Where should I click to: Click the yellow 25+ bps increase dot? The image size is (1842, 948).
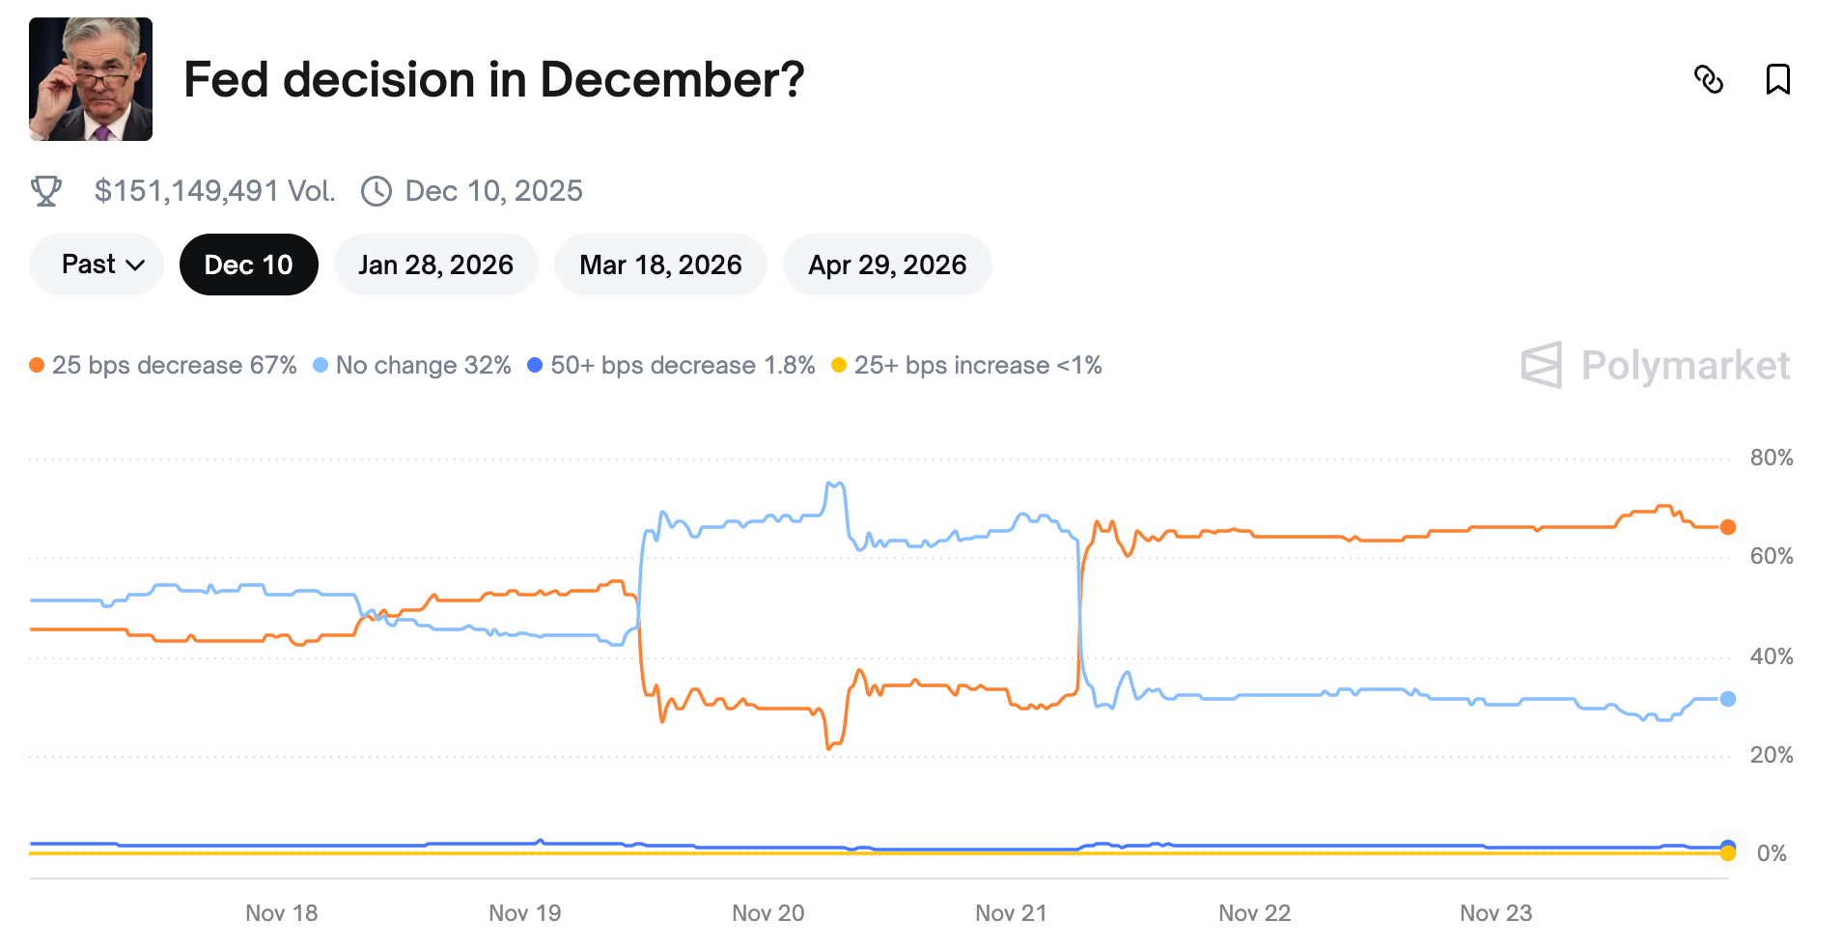click(839, 365)
